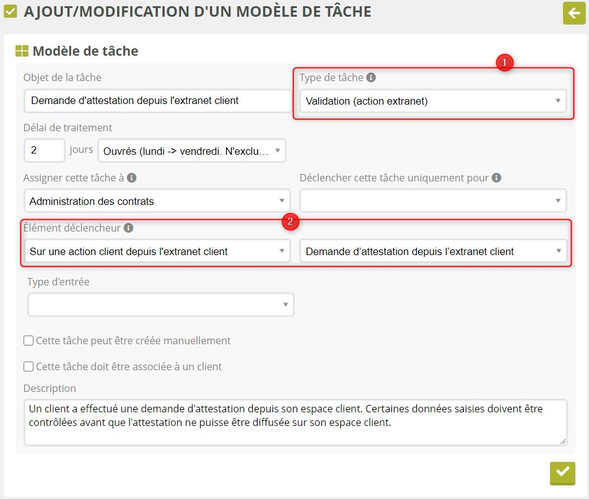Click info icon beside Assigner cette tâche à
Screen dimensions: 589x499
pyautogui.click(x=131, y=178)
